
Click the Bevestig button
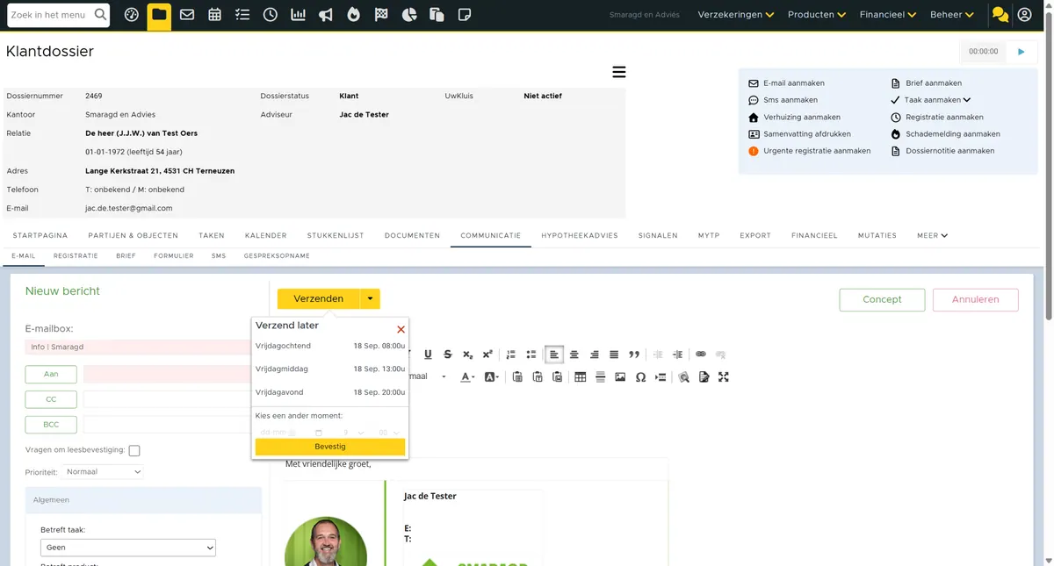tap(330, 448)
